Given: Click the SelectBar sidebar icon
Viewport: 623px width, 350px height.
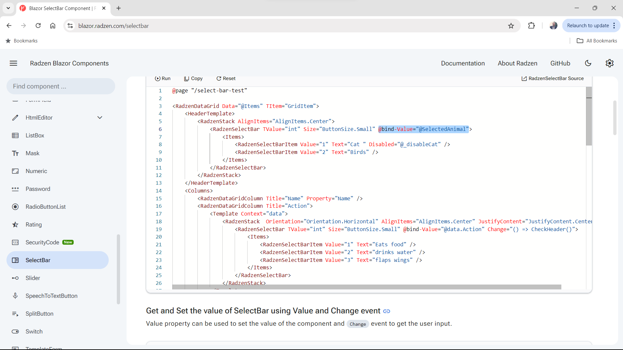Looking at the screenshot, I should (15, 260).
